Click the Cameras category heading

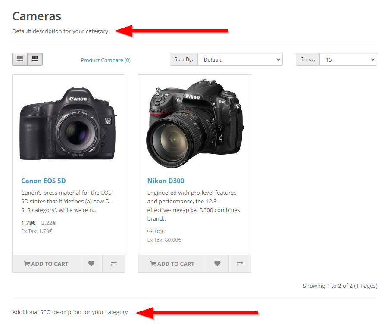[x=37, y=16]
